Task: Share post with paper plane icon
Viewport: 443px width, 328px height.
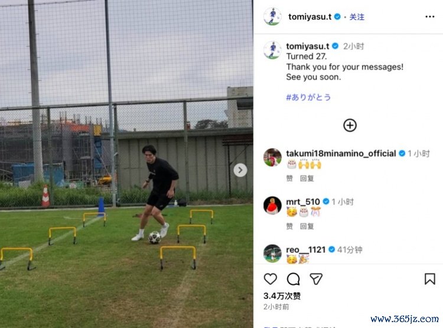Action: click(316, 279)
